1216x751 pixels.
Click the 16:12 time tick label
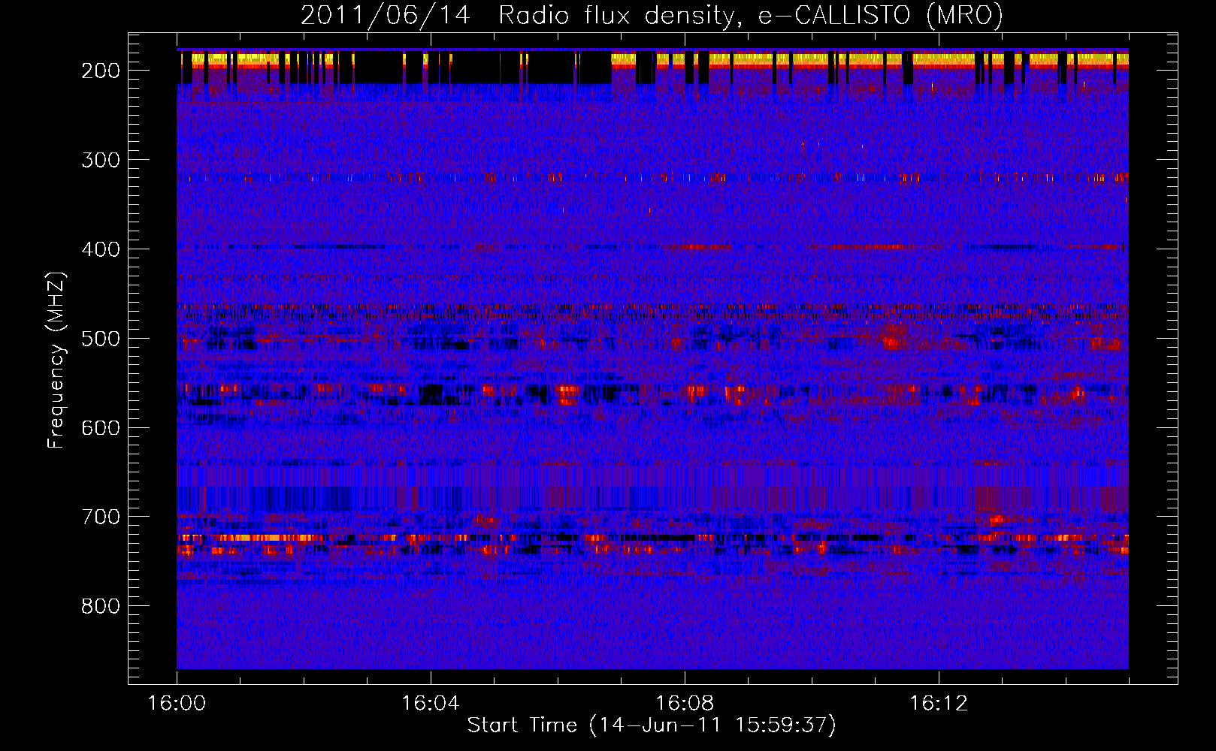point(939,704)
